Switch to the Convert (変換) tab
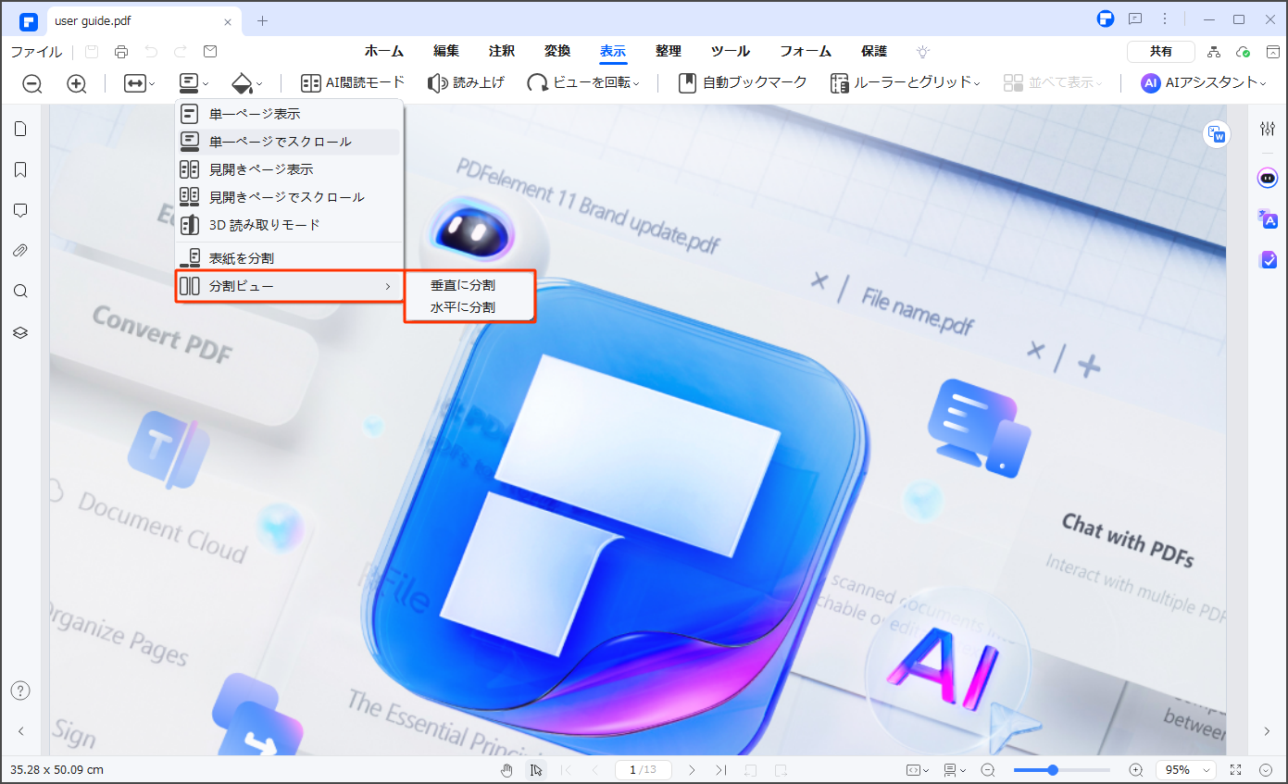This screenshot has width=1288, height=784. point(557,52)
